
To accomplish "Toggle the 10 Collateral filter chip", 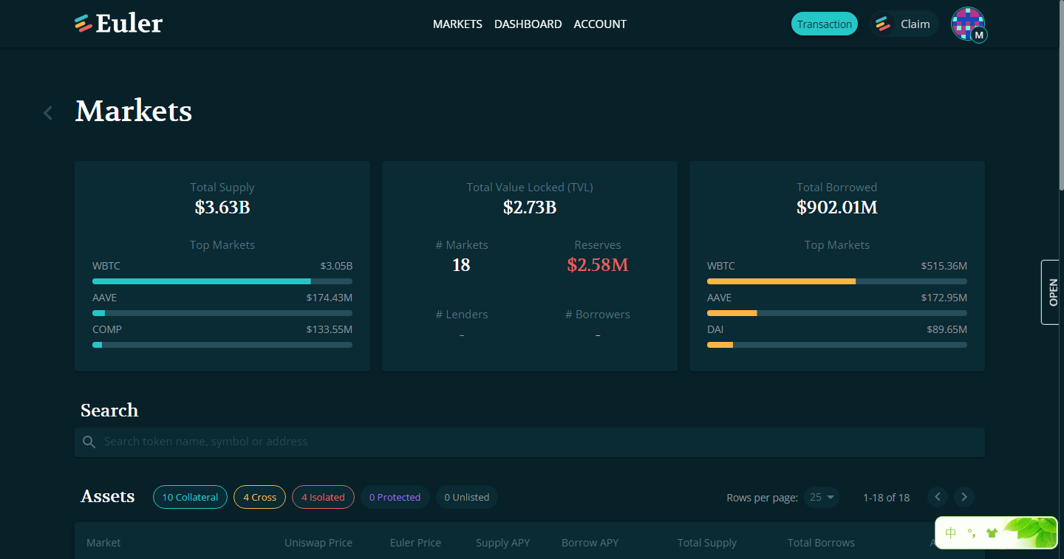I will pyautogui.click(x=190, y=497).
